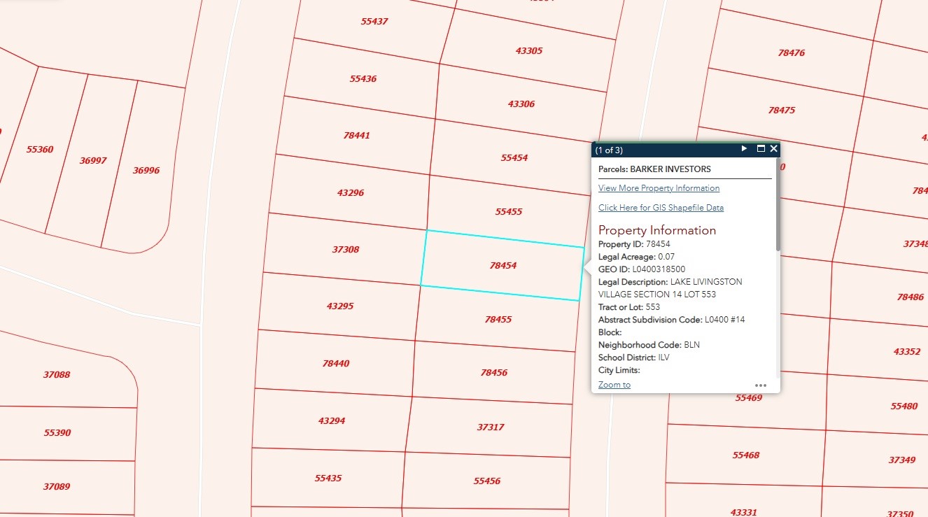The width and height of the screenshot is (928, 517).
Task: Select parcel 55480 on the map
Action: tap(904, 406)
